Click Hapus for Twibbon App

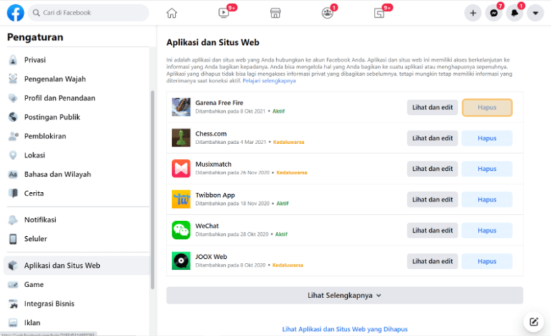pyautogui.click(x=487, y=199)
